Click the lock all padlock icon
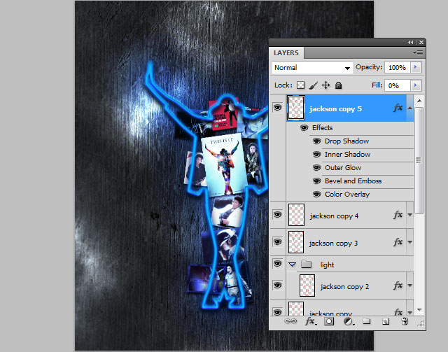This screenshot has width=448, height=352. tap(338, 85)
